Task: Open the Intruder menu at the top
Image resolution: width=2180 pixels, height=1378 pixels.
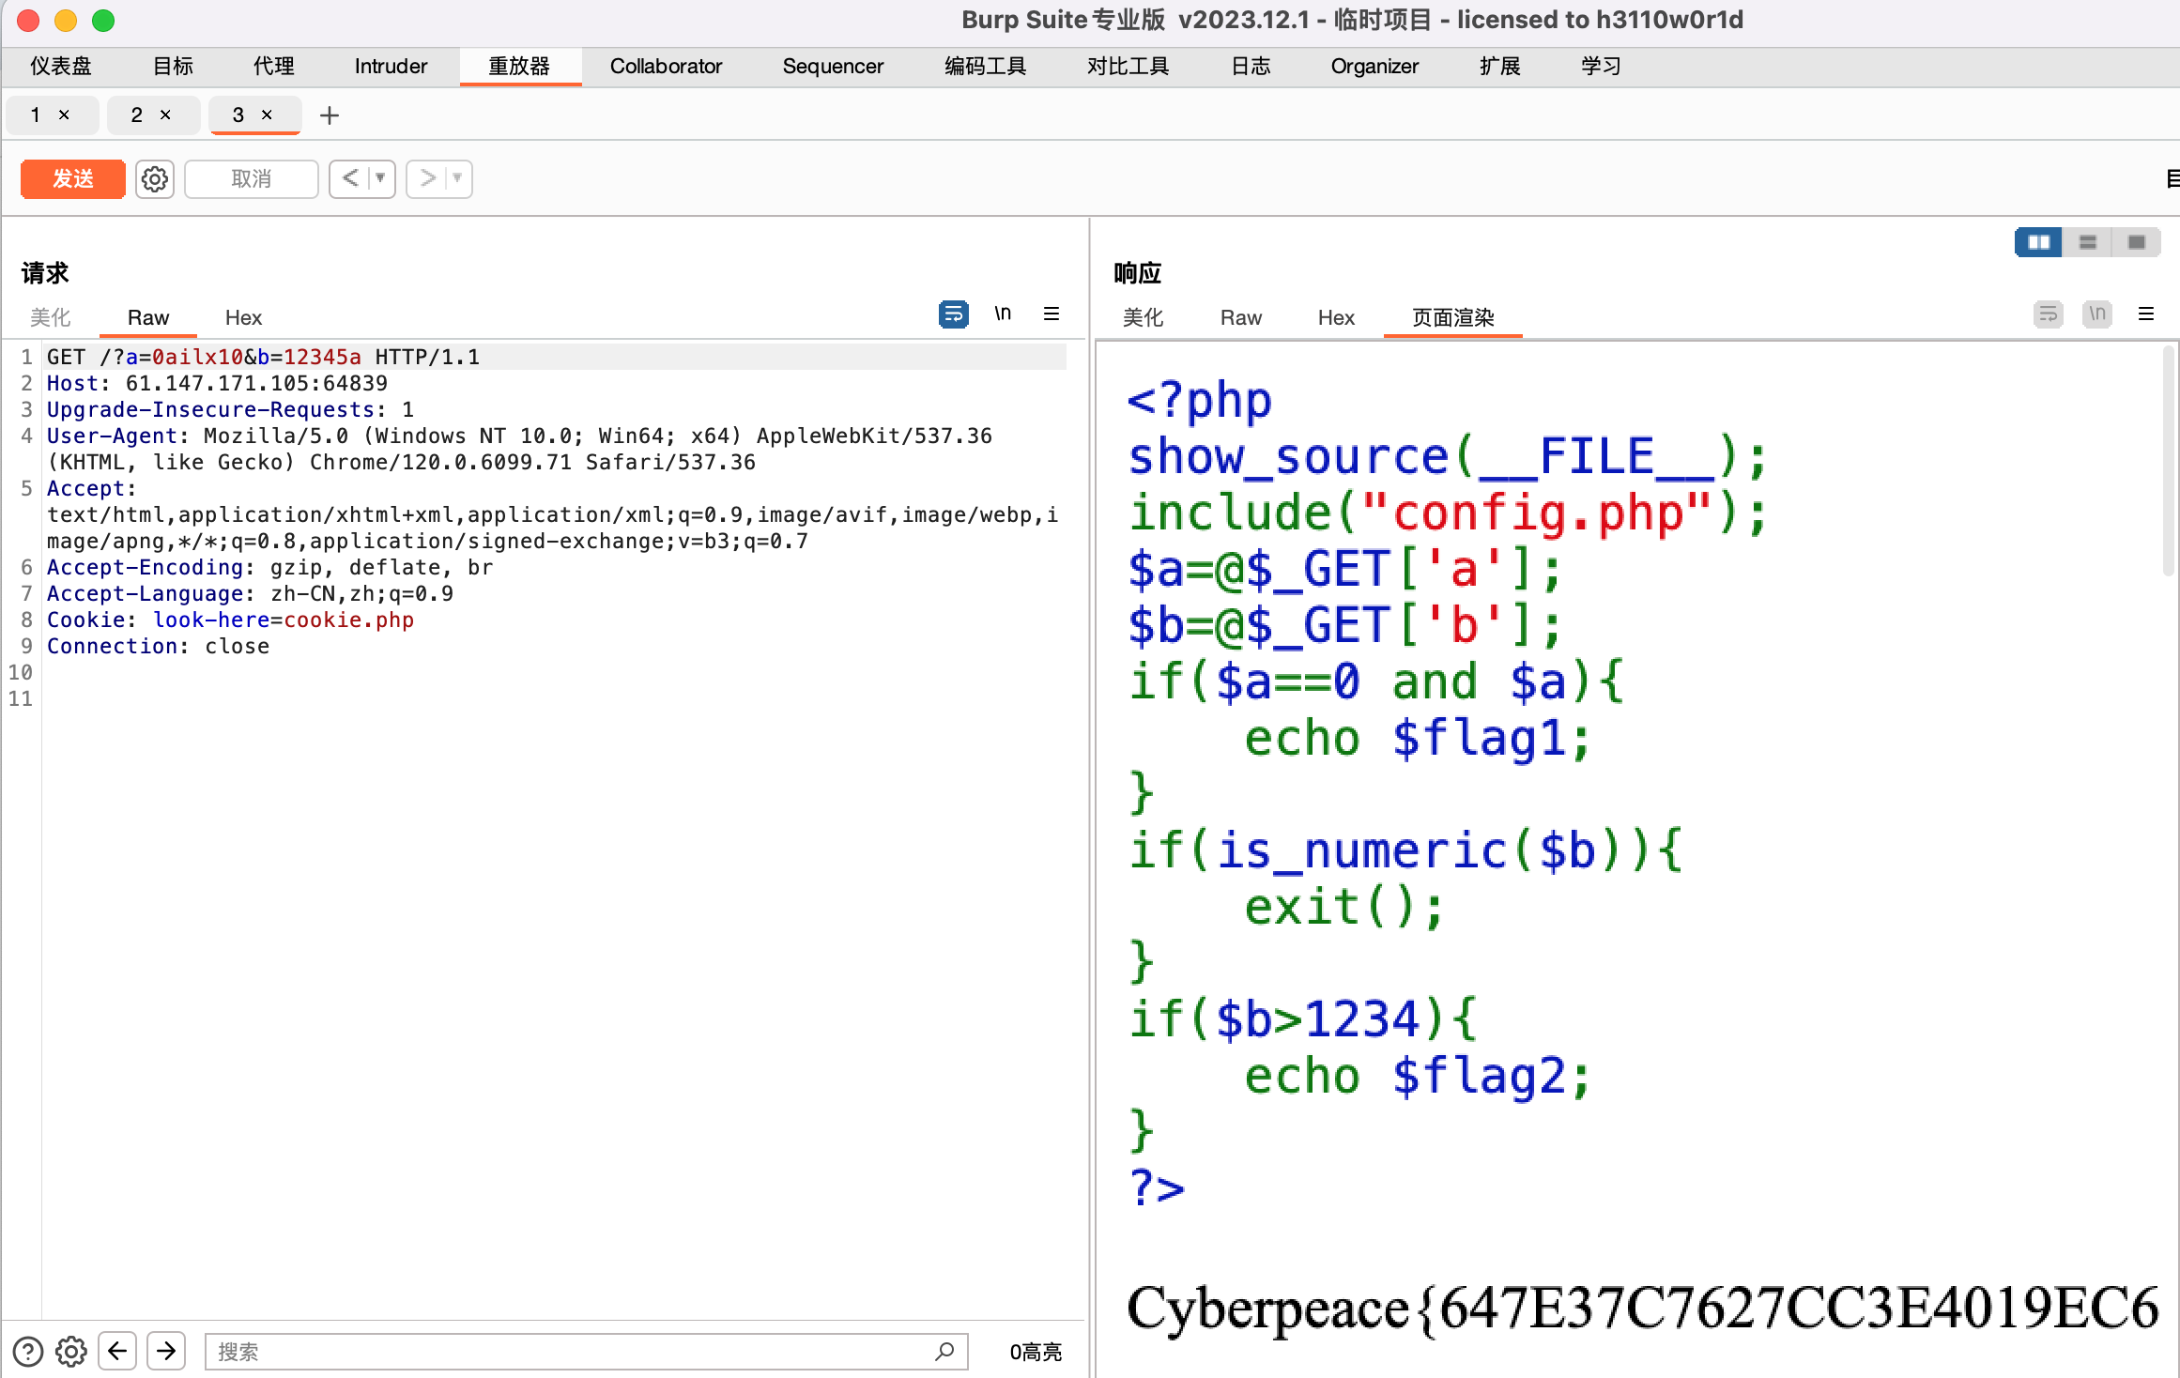Action: point(390,66)
